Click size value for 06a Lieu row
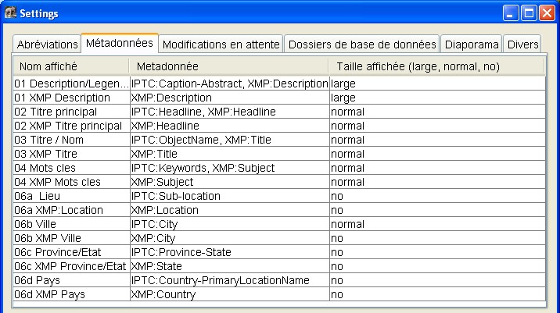Viewport: 560px width, 313px height. click(x=437, y=196)
